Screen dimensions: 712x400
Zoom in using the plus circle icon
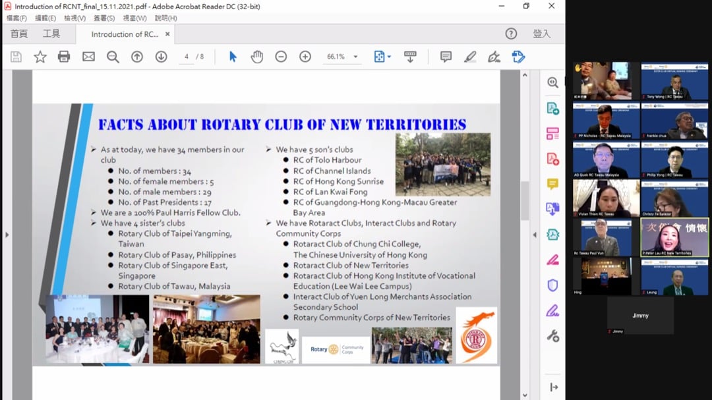pos(305,57)
